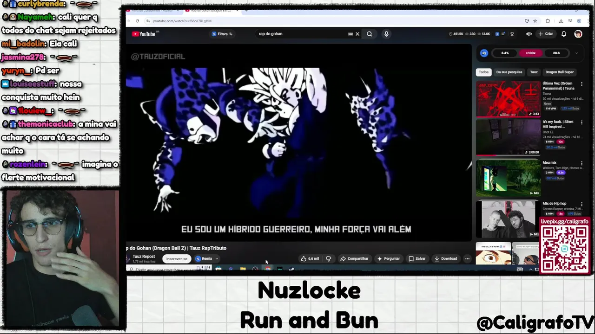Subscribe with the Inscrever-se button
Screen dimensions: 595x334
(177, 259)
